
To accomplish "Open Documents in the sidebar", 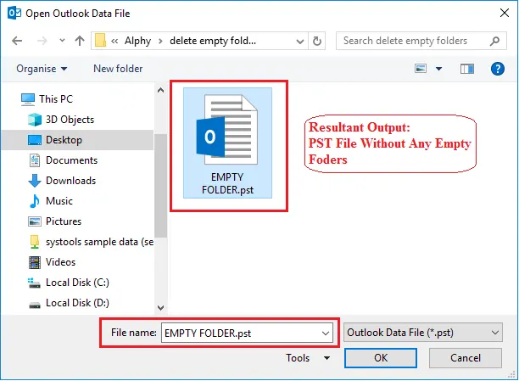I will point(71,160).
